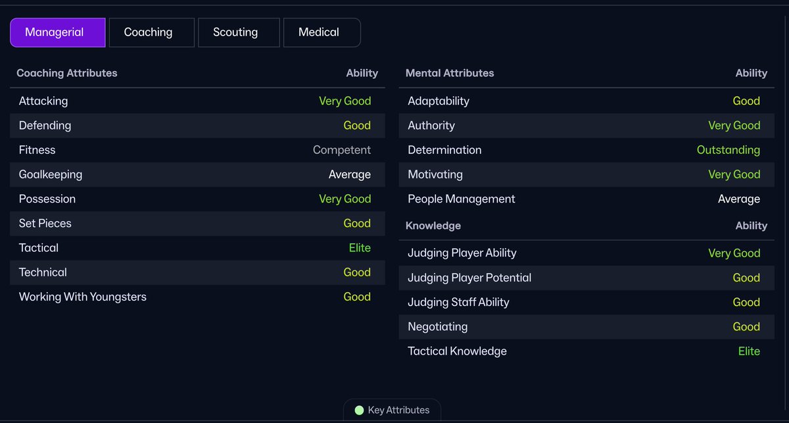Click the Average rating for People Management
This screenshot has width=789, height=423.
pyautogui.click(x=739, y=199)
